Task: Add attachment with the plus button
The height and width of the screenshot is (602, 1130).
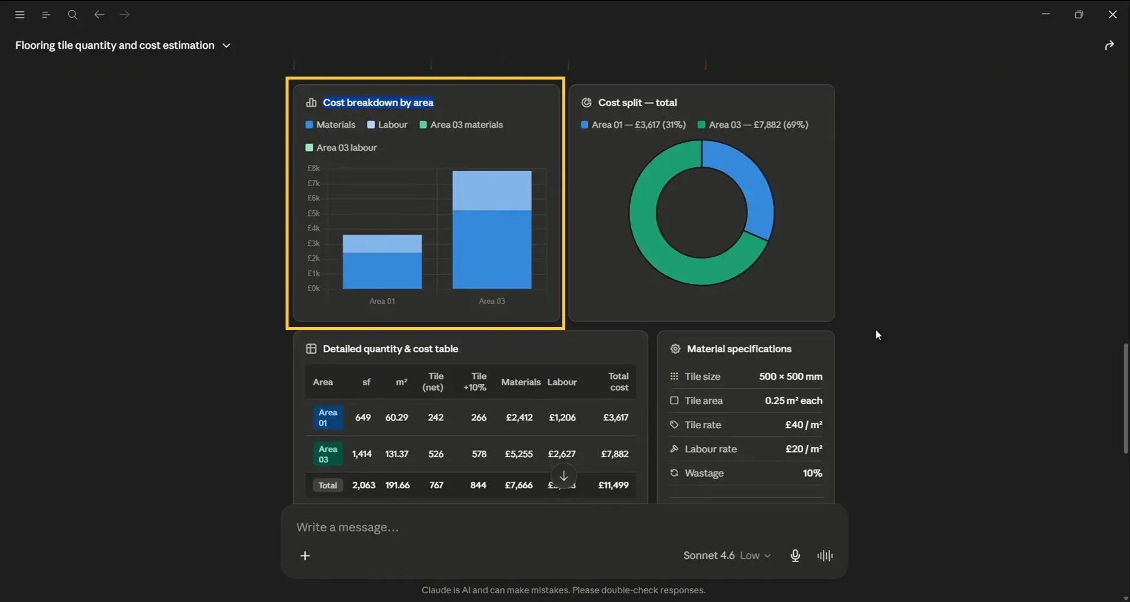Action: point(305,555)
